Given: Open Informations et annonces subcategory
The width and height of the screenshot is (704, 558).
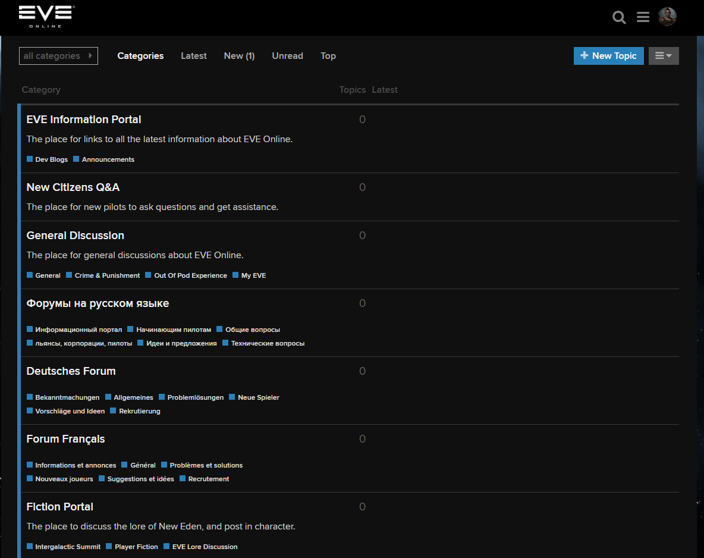Looking at the screenshot, I should pyautogui.click(x=71, y=465).
